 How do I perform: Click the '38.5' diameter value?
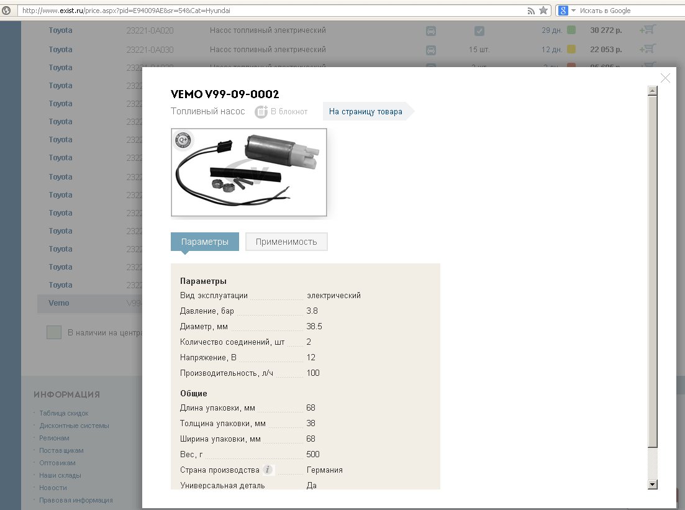click(x=314, y=327)
